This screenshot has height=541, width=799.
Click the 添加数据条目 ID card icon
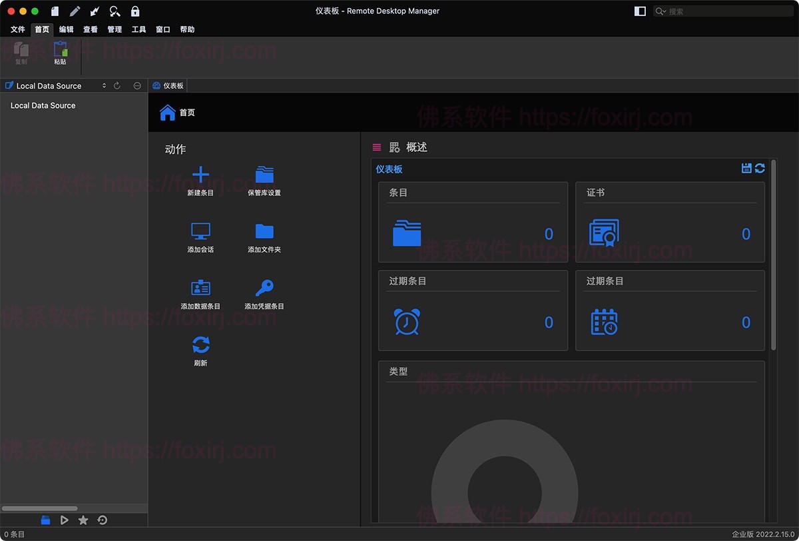pyautogui.click(x=200, y=288)
